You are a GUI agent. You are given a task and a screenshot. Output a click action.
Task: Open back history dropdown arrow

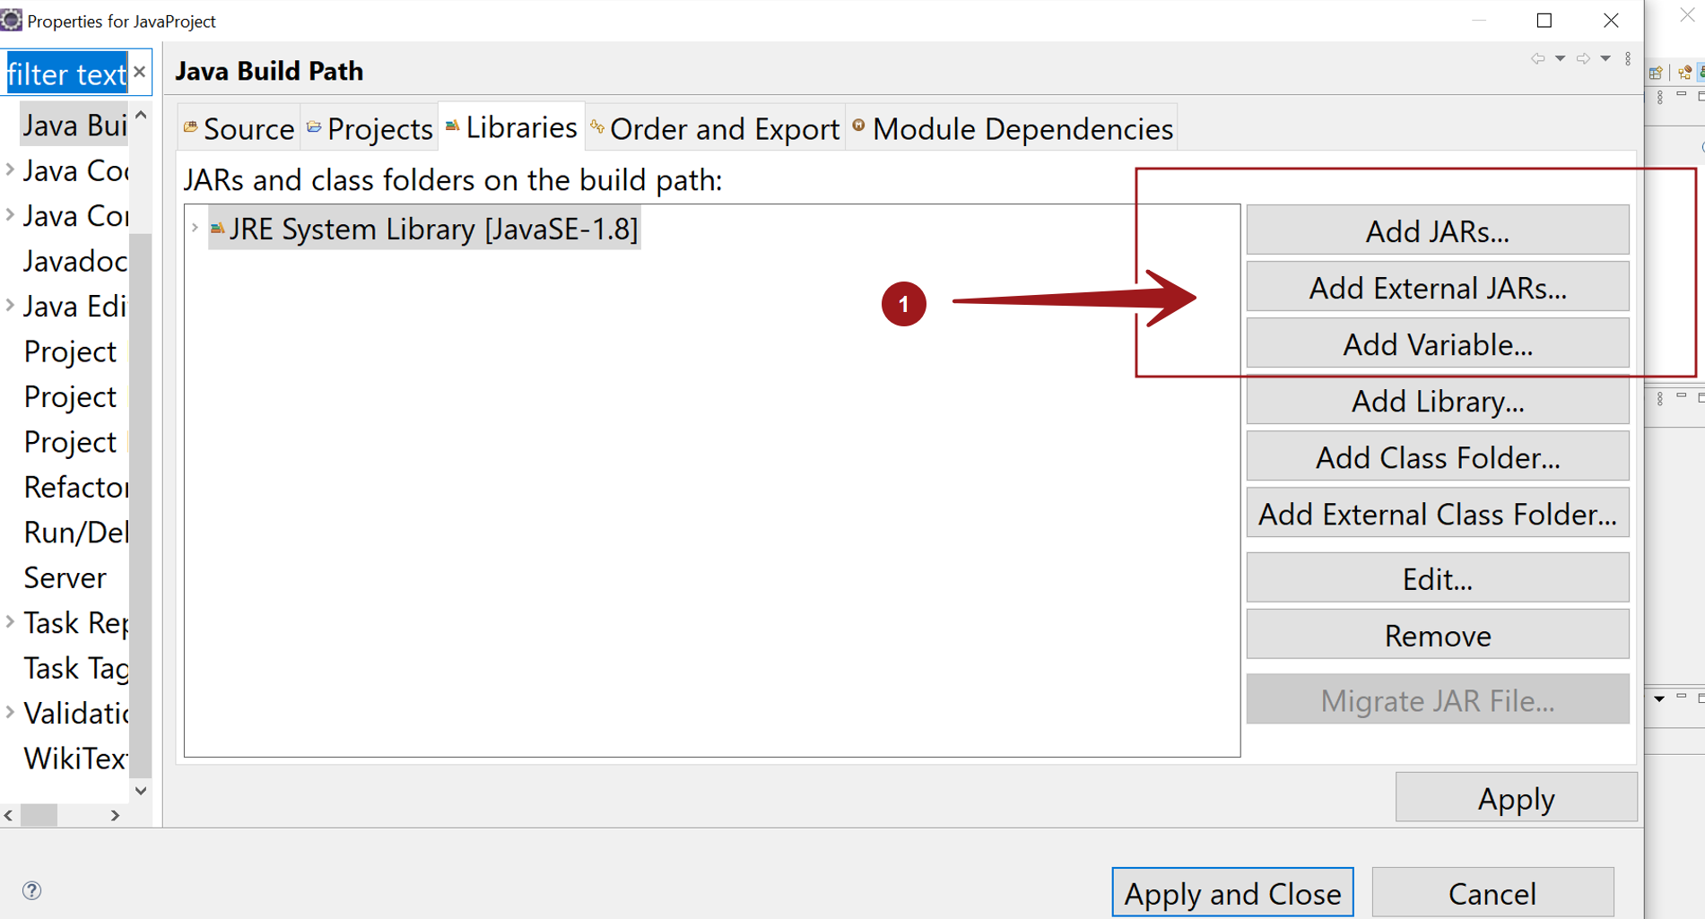tap(1561, 59)
